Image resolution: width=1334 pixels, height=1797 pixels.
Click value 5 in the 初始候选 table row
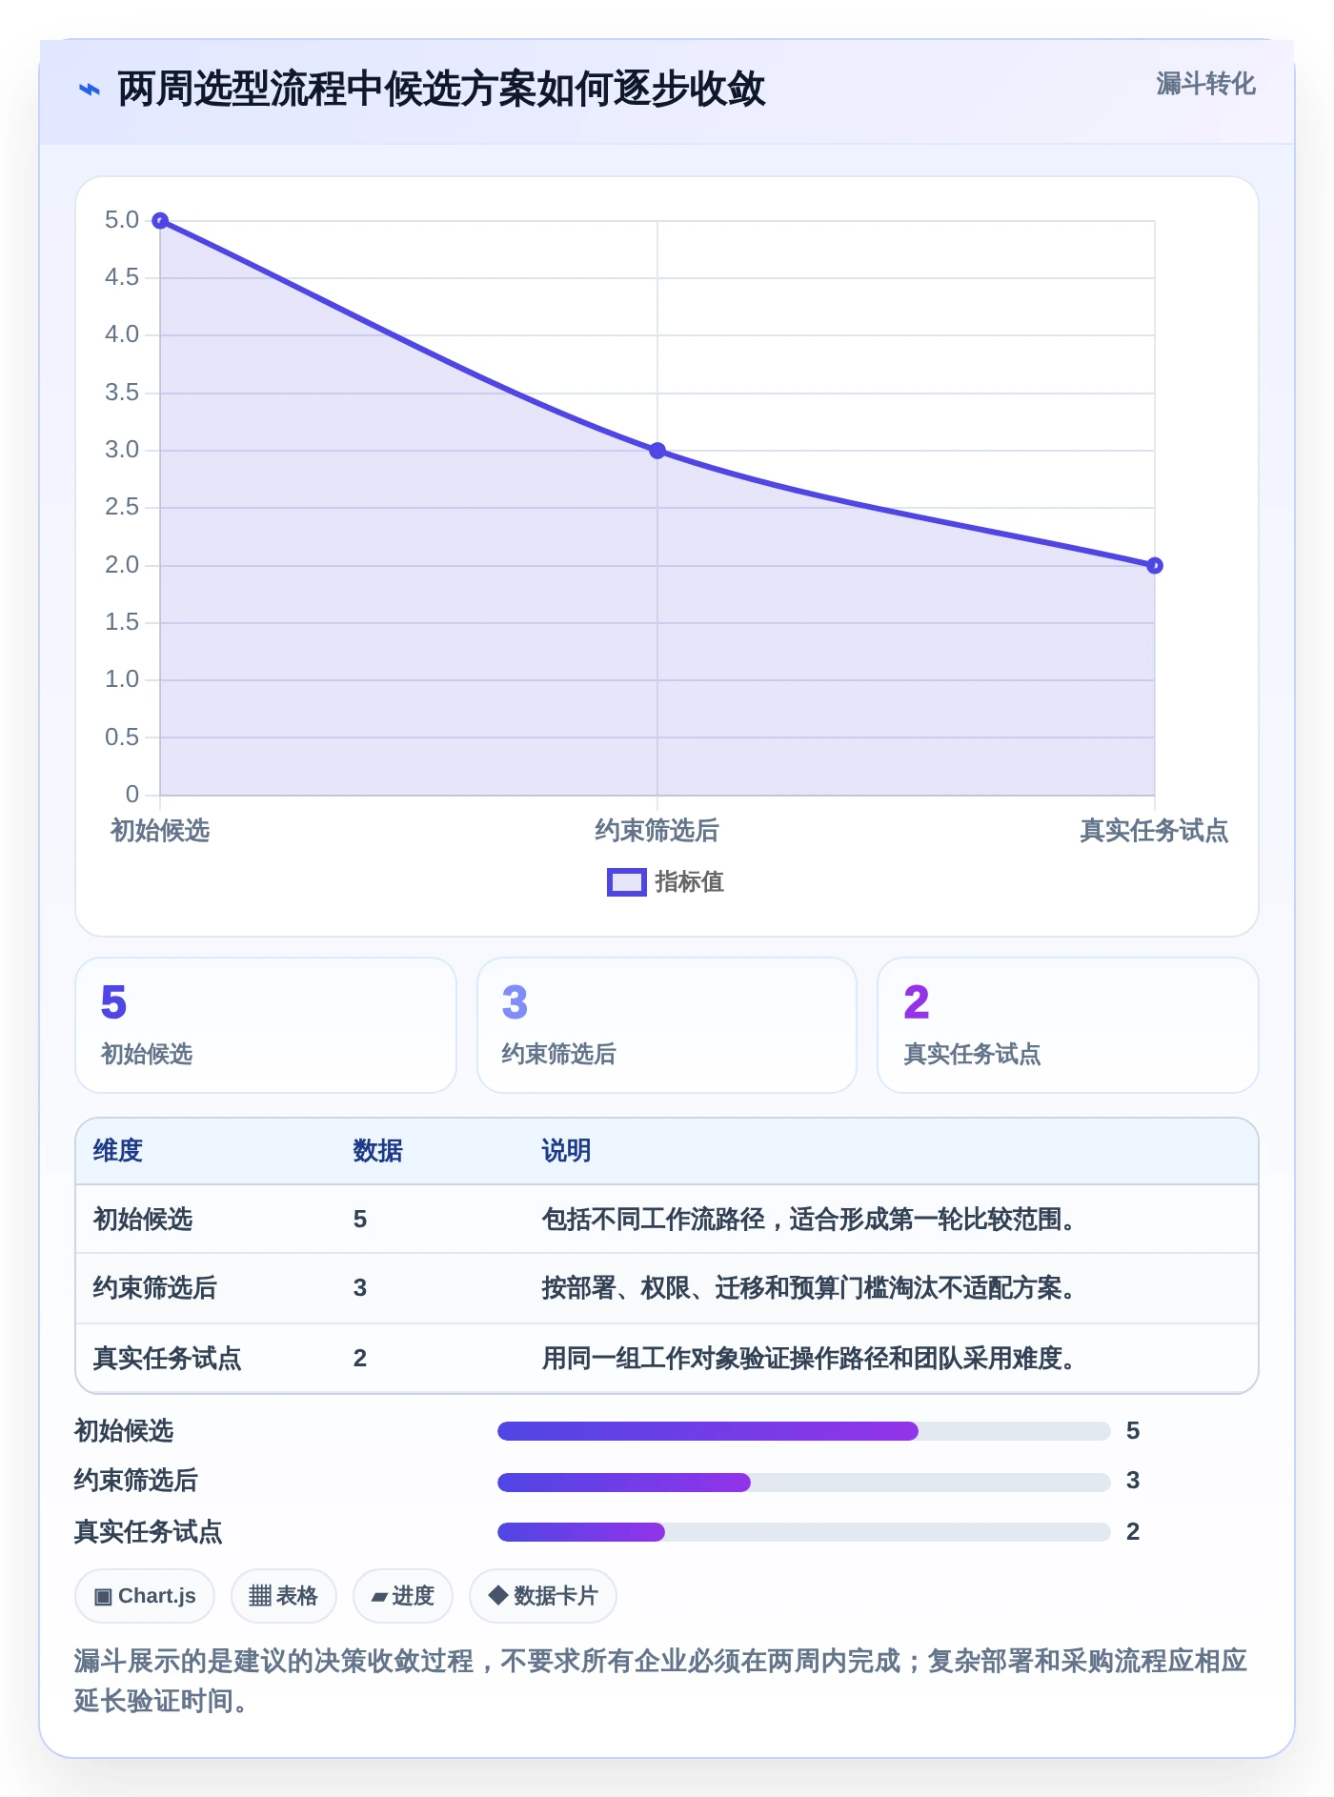[360, 1220]
